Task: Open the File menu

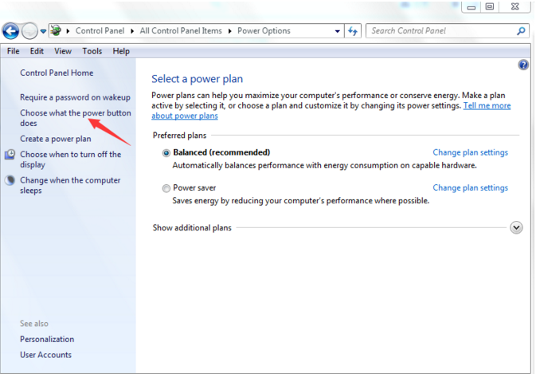Action: 14,51
